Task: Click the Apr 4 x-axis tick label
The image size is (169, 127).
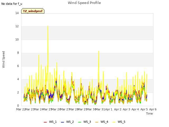Action: click(135, 109)
